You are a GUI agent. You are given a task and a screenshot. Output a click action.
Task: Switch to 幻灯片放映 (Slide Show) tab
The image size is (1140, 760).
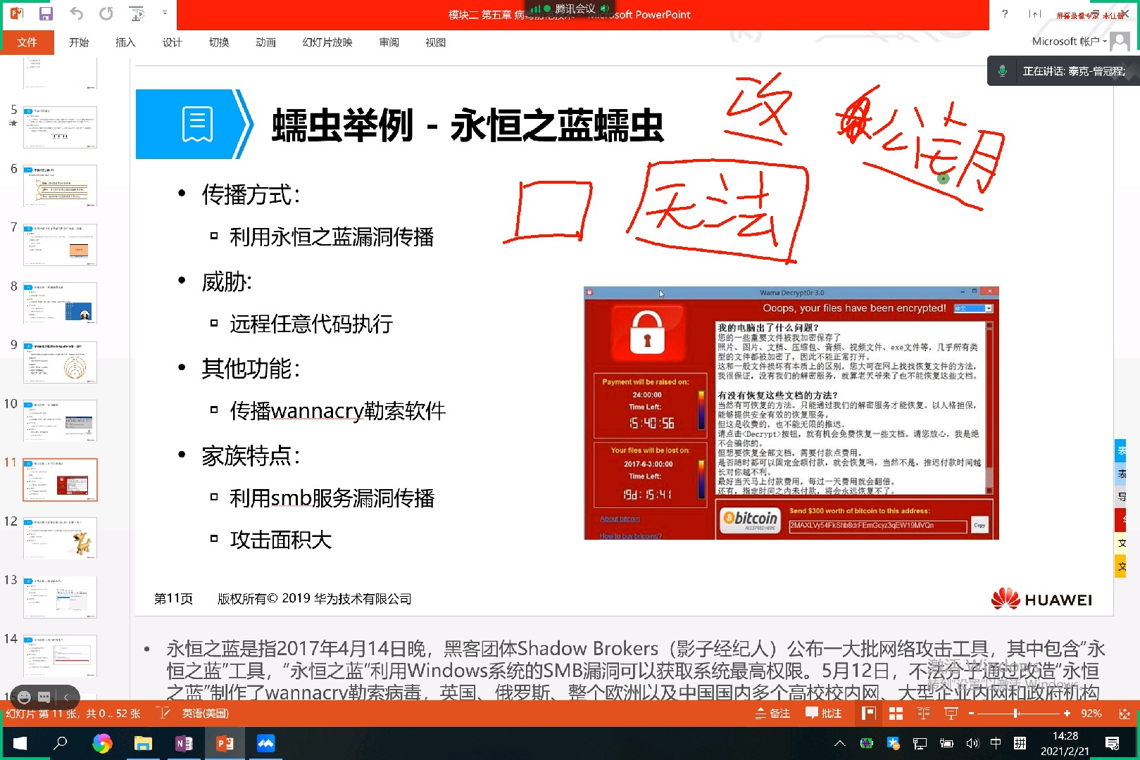327,42
